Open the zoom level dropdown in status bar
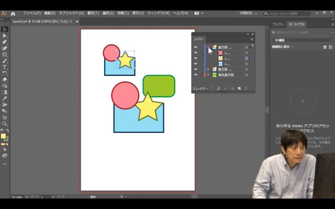 tap(27, 197)
